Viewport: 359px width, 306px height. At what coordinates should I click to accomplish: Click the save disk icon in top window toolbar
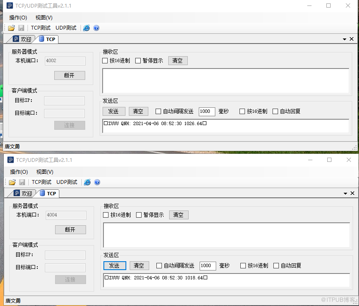[21, 28]
